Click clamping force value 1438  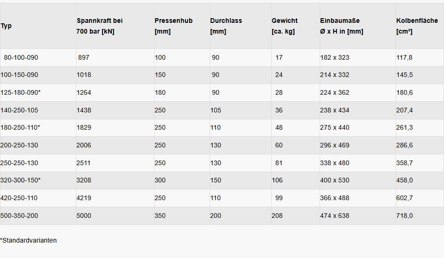84,110
